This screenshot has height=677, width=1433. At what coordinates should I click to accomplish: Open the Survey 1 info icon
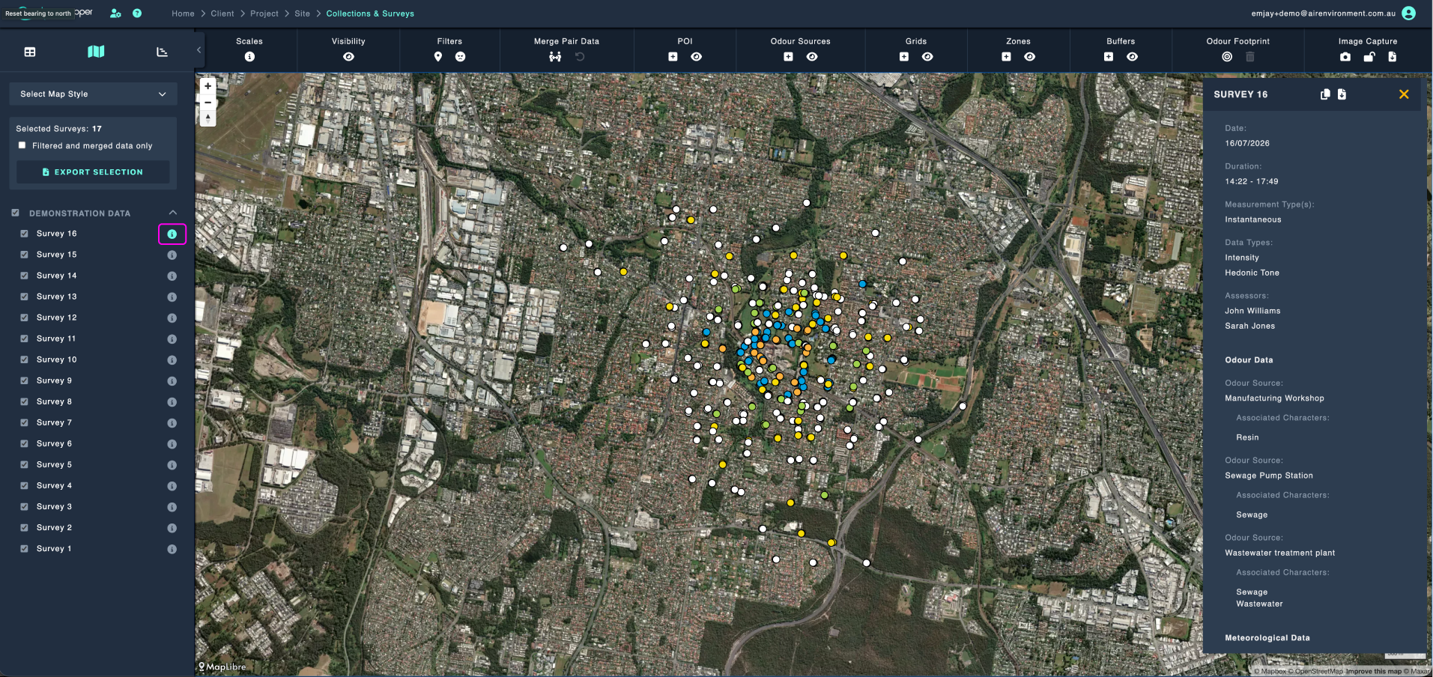(172, 549)
